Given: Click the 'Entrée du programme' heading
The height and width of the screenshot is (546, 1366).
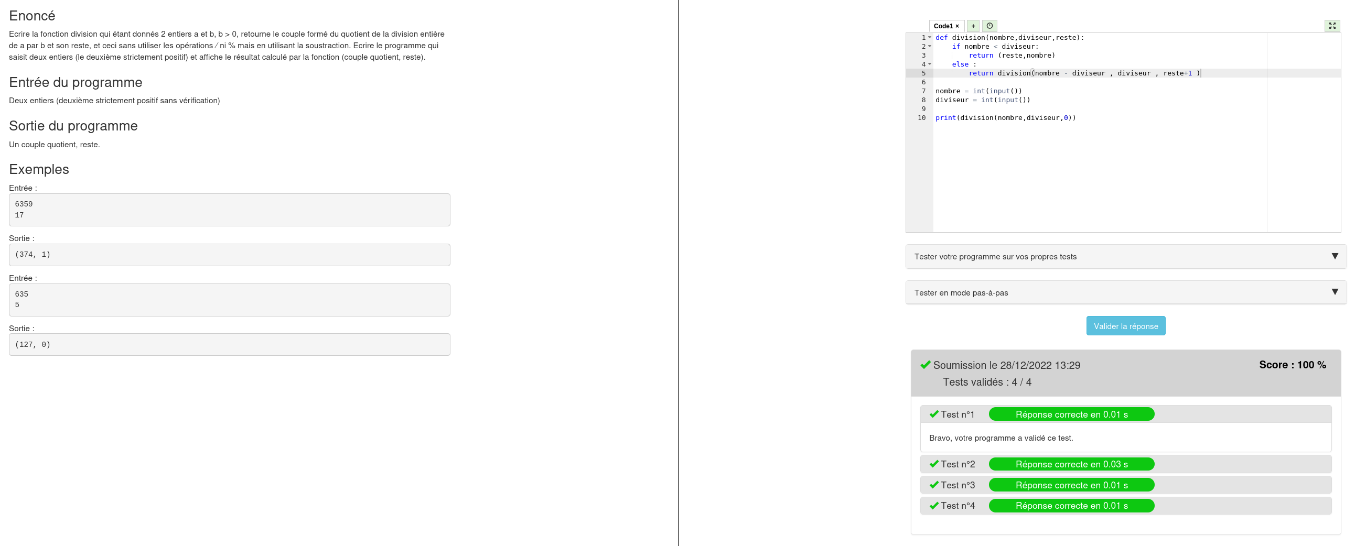Looking at the screenshot, I should pyautogui.click(x=76, y=83).
